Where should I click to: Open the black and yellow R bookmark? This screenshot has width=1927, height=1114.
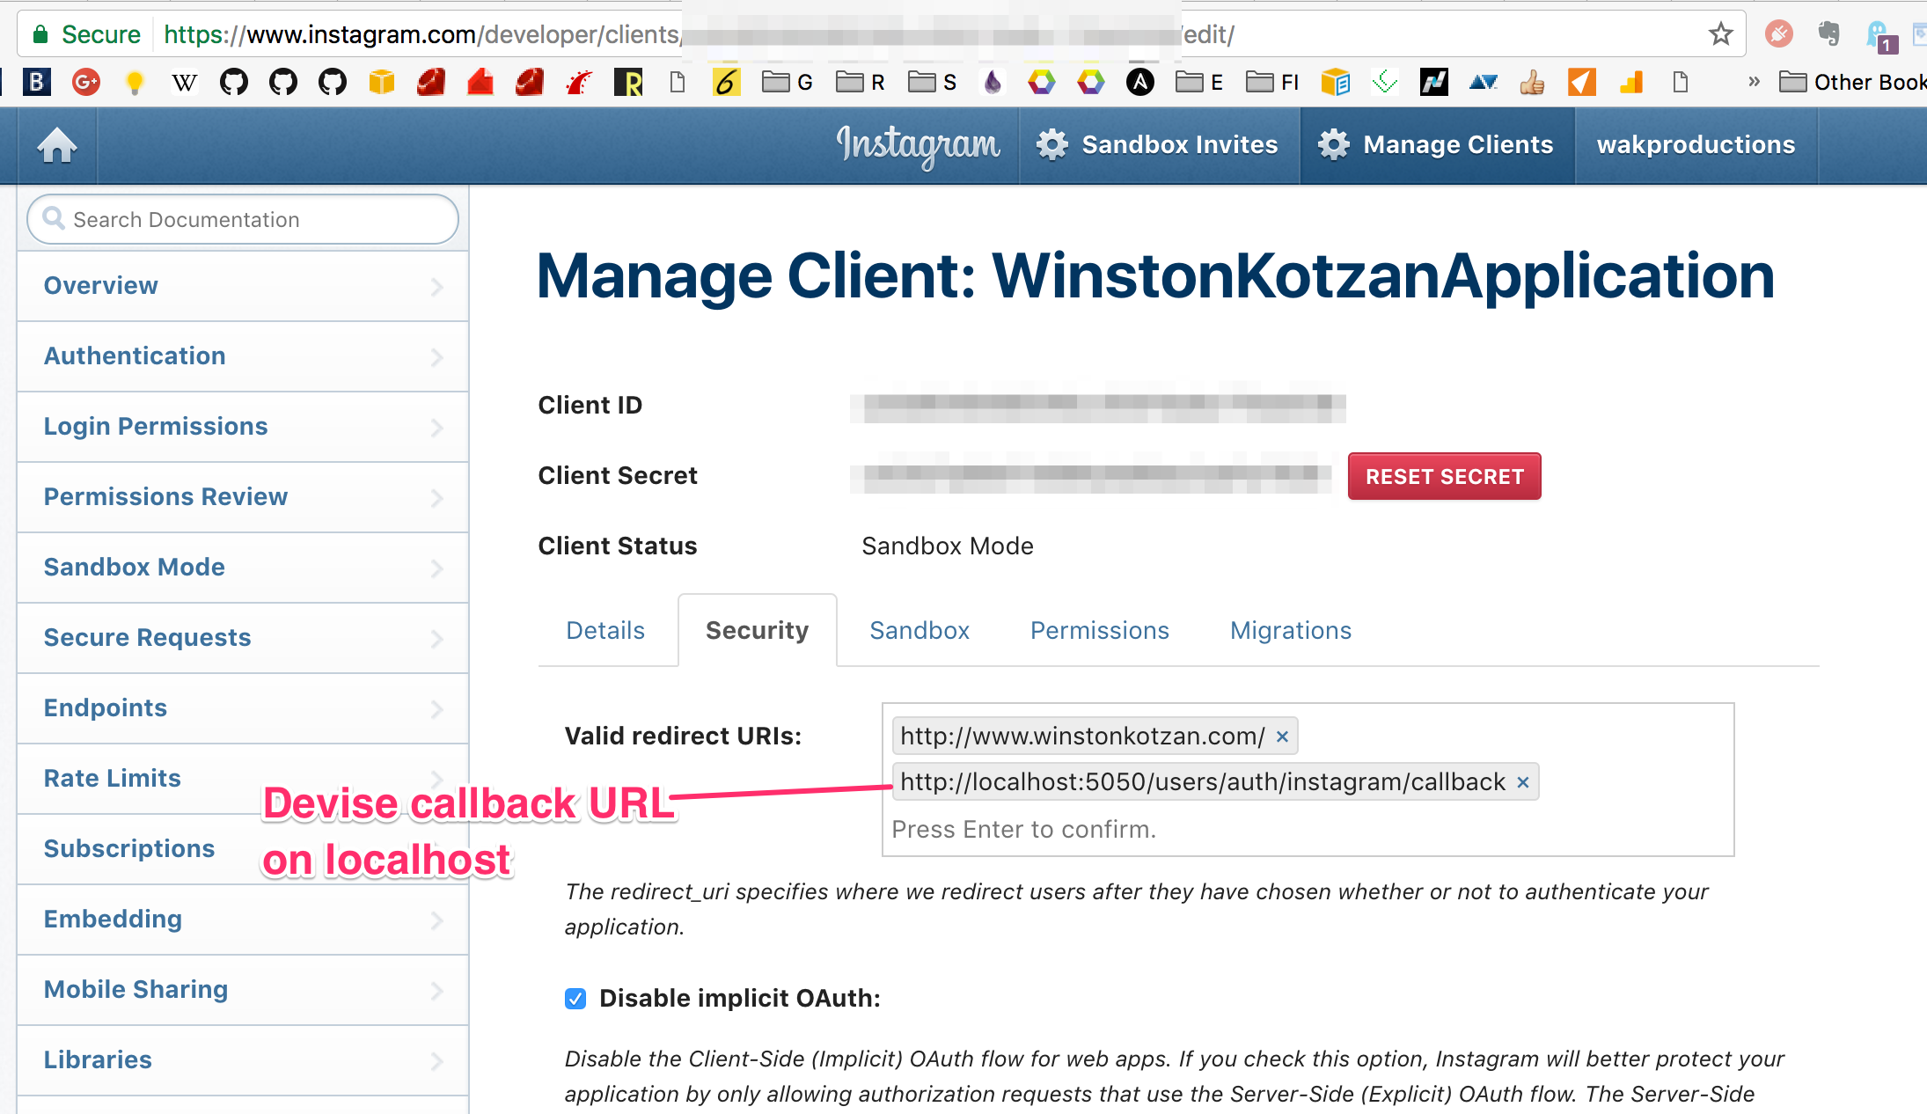tap(628, 83)
